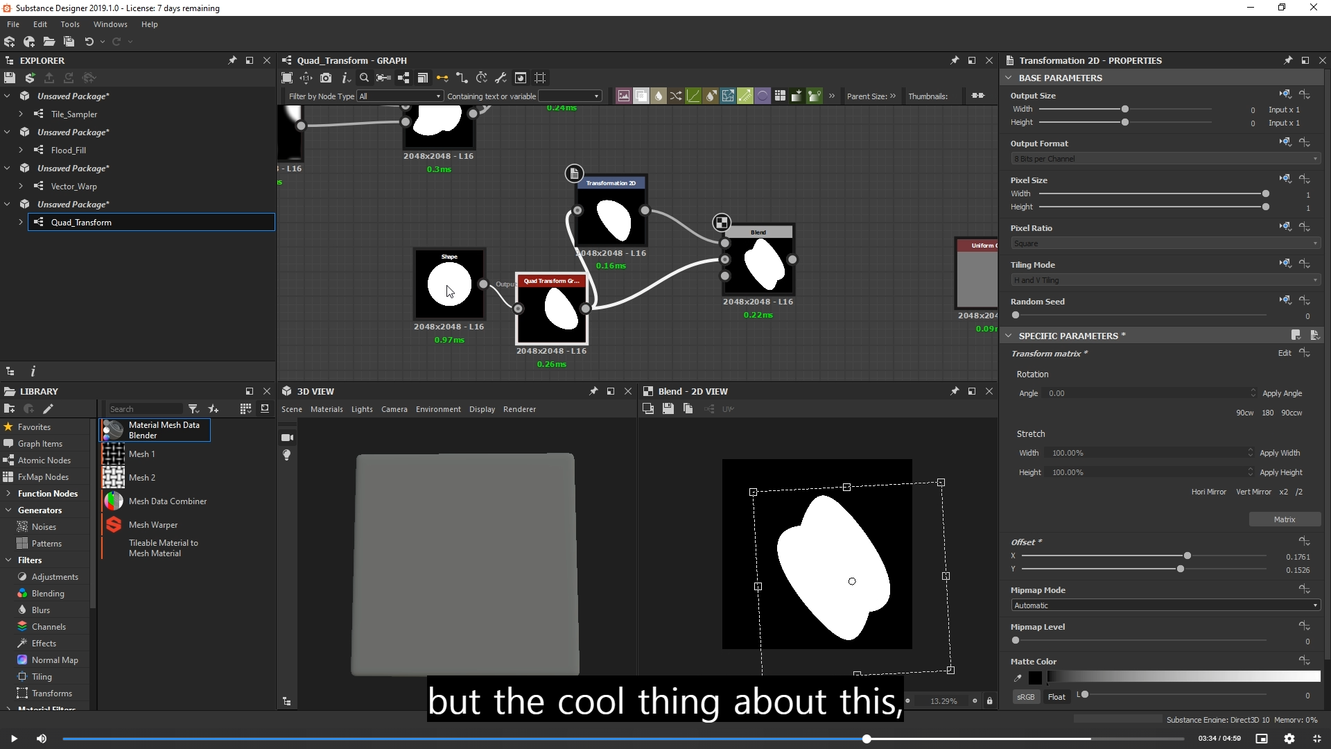Click the Matte Color eyedropper icon

(x=1018, y=678)
